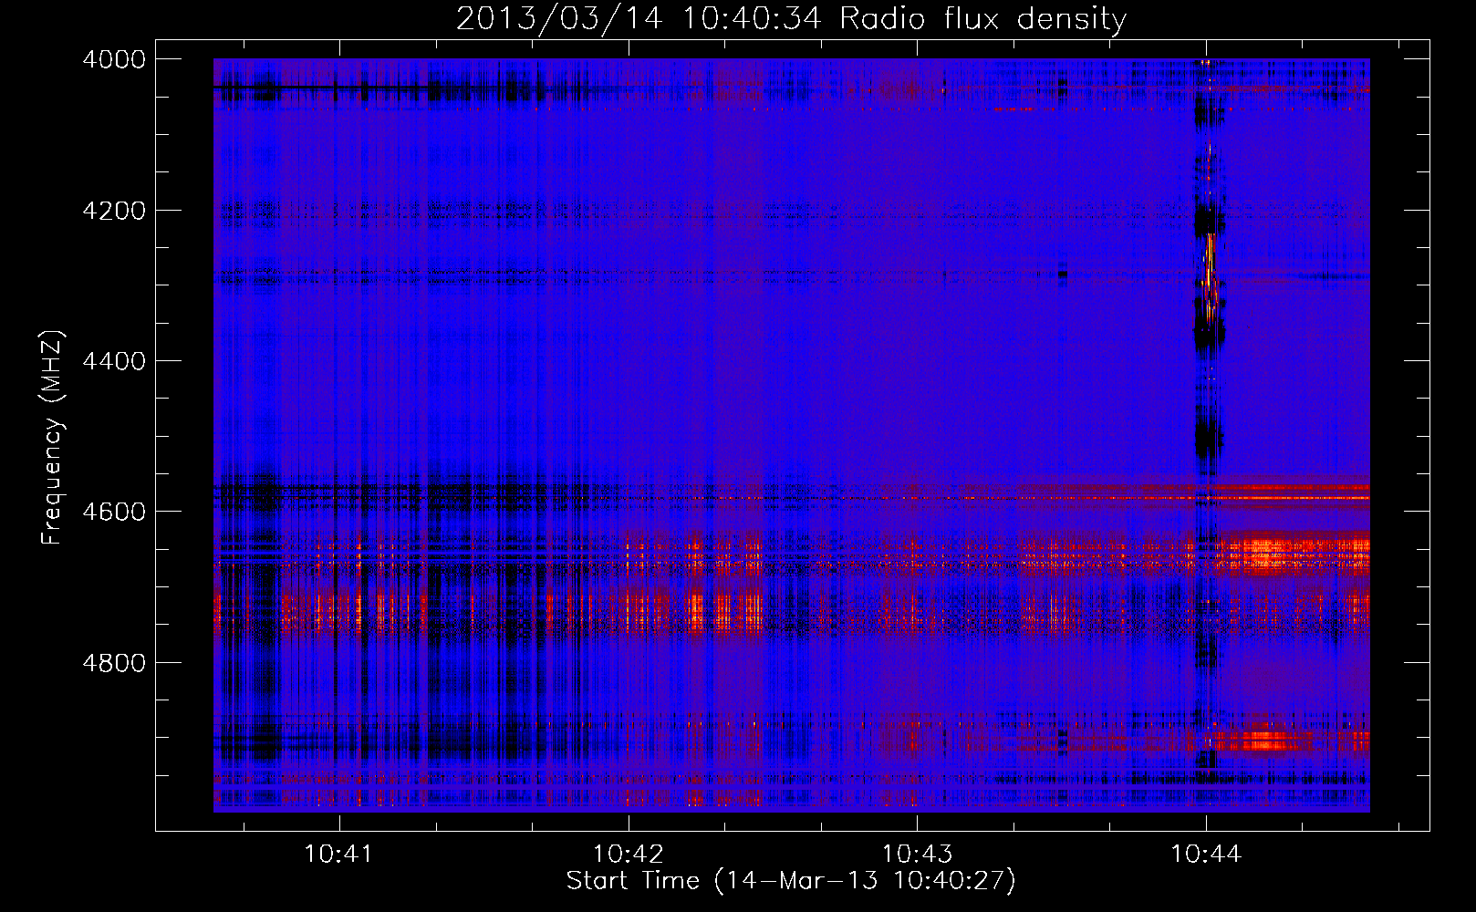Select the 4200 frequency tick label
The height and width of the screenshot is (912, 1476).
pos(114,211)
